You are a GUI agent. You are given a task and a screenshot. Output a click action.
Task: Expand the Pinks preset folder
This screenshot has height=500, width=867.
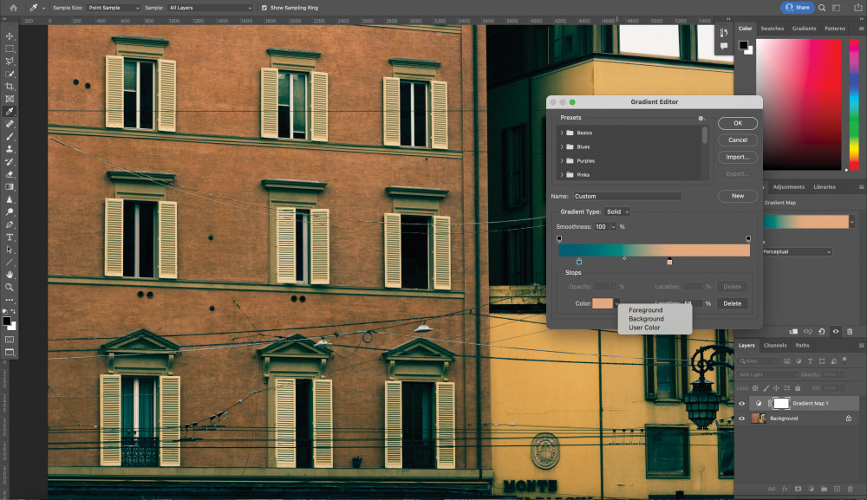pyautogui.click(x=562, y=174)
